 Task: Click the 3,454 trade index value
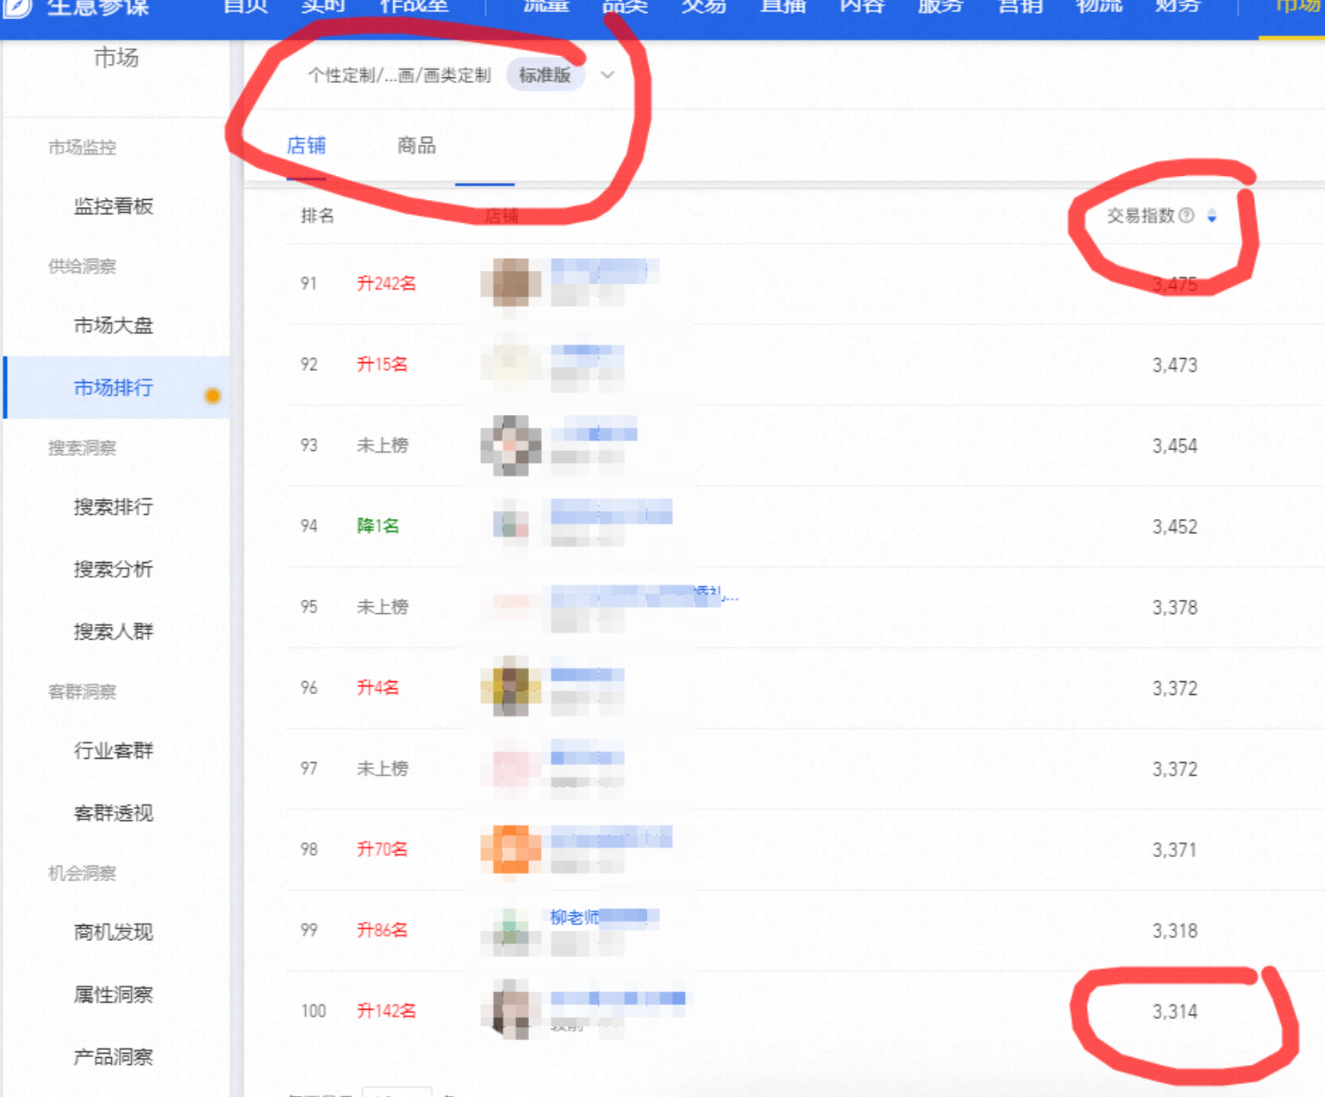[x=1175, y=446]
